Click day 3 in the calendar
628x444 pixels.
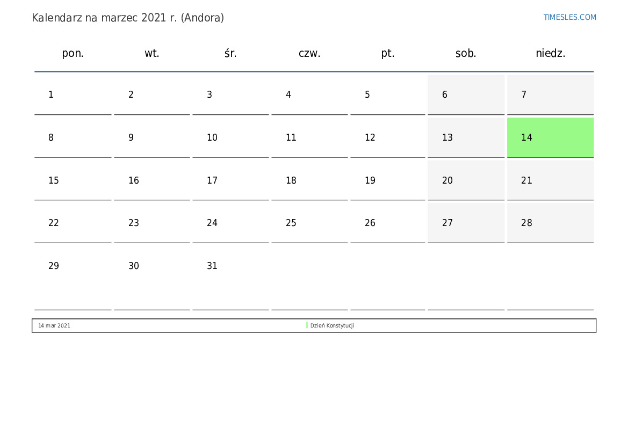point(230,94)
